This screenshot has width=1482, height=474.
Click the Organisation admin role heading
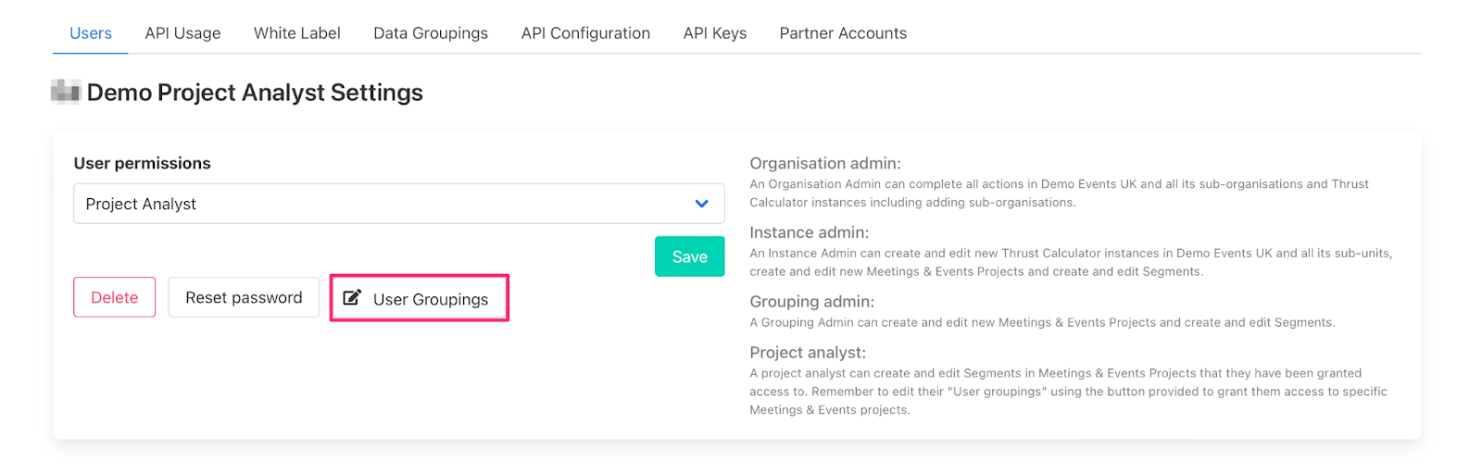click(825, 164)
